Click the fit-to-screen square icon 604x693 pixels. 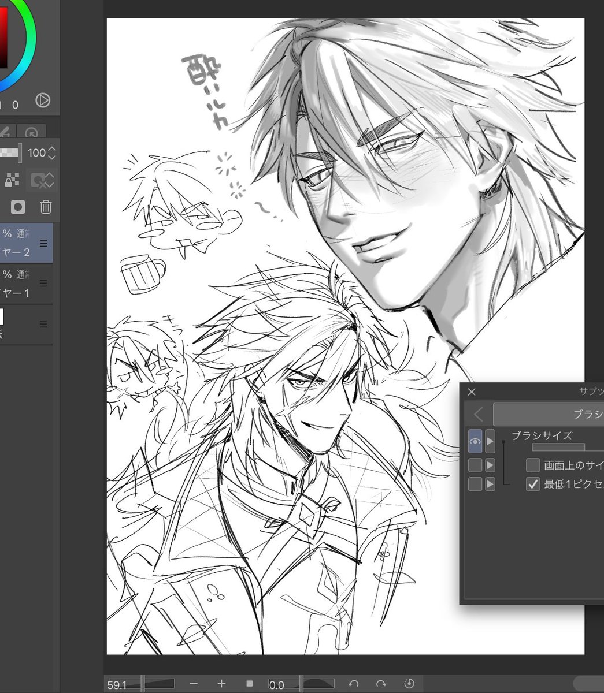coord(250,684)
